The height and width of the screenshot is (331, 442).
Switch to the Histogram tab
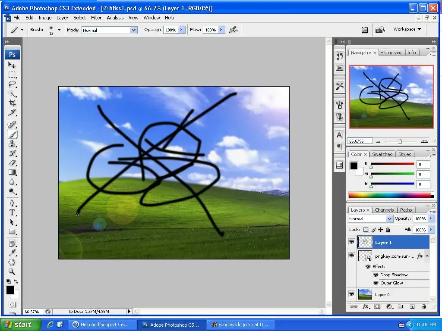(x=391, y=53)
